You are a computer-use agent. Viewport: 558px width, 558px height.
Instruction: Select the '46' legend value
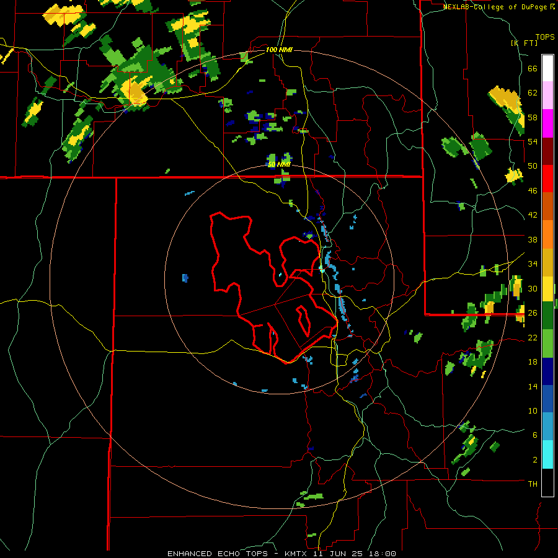coord(533,191)
